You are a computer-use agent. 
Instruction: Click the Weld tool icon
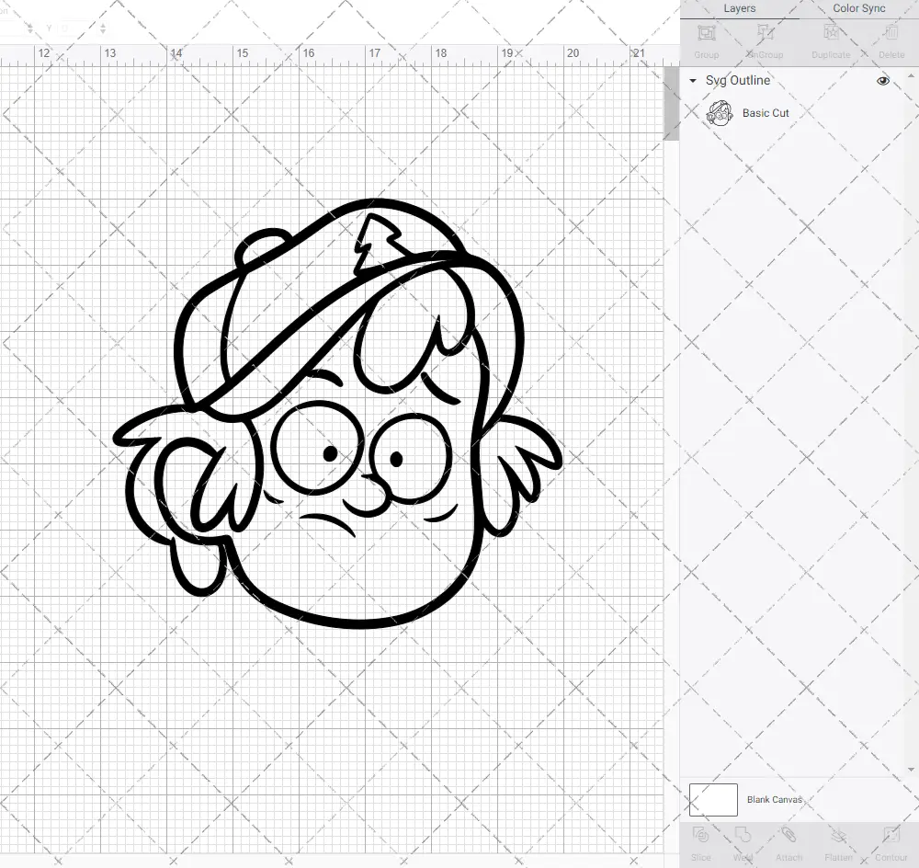pyautogui.click(x=744, y=839)
